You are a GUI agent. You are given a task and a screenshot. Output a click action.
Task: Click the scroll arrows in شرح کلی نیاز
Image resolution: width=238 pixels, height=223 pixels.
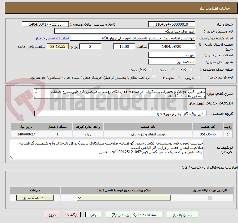(36, 91)
